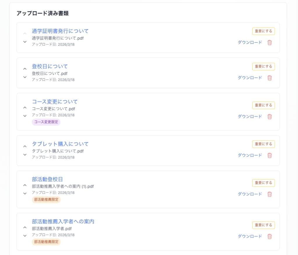Viewport: 298px width, 255px height.
Task: Collapse the 通学証明書発行について entry
Action: tap(25, 33)
